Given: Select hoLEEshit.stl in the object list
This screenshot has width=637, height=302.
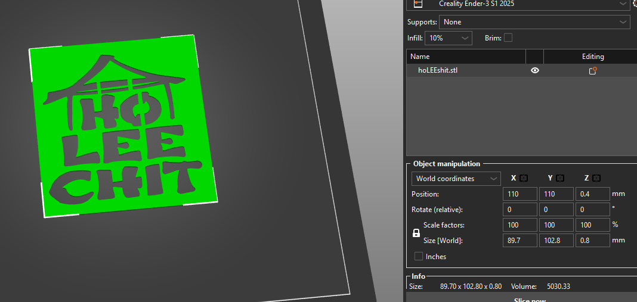Looking at the screenshot, I should click(x=438, y=70).
